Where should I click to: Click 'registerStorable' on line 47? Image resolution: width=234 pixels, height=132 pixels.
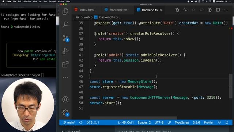[x=120, y=87]
